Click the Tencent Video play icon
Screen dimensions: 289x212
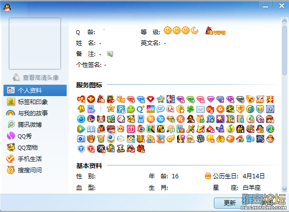tap(81, 129)
